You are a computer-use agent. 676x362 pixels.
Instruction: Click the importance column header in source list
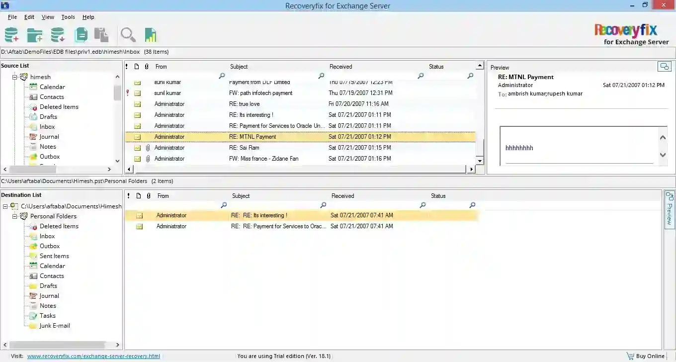pos(127,67)
